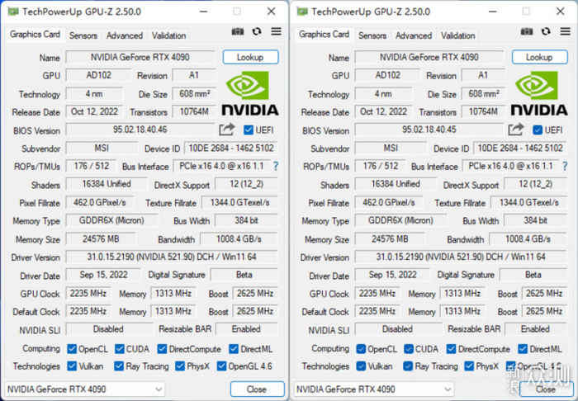578x401 pixels.
Task: Click camera icon in right GPU-Z window
Action: click(x=527, y=31)
